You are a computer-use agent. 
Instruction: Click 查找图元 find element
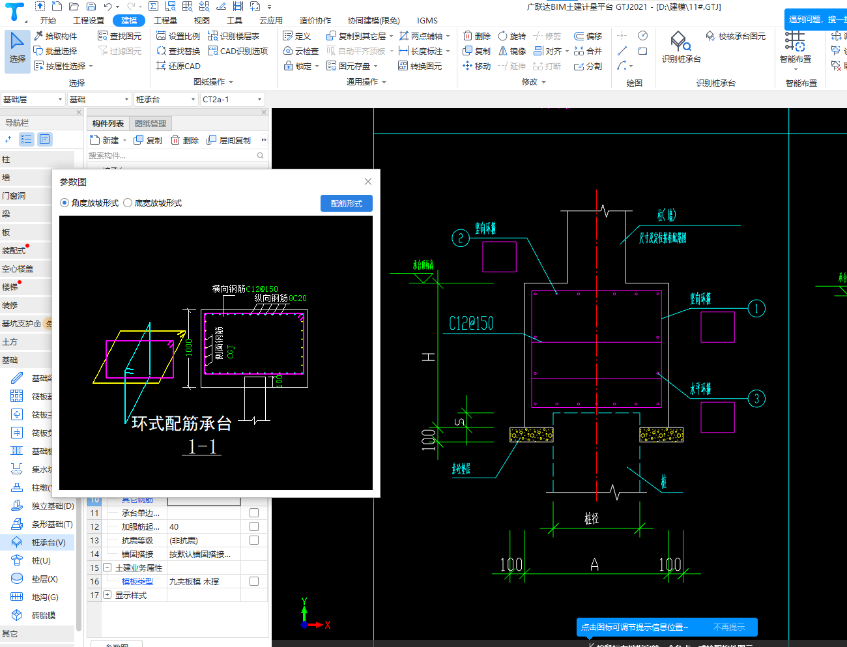click(119, 36)
